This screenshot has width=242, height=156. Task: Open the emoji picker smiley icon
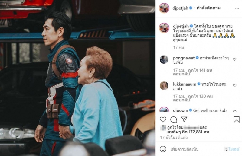pos(163,149)
